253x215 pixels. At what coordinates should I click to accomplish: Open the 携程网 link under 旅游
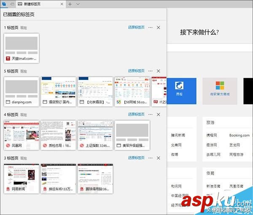point(212,135)
